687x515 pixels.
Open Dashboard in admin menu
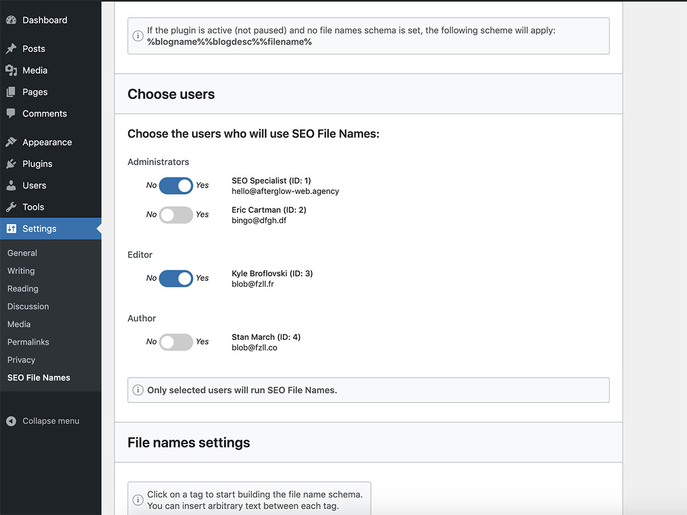coord(50,20)
